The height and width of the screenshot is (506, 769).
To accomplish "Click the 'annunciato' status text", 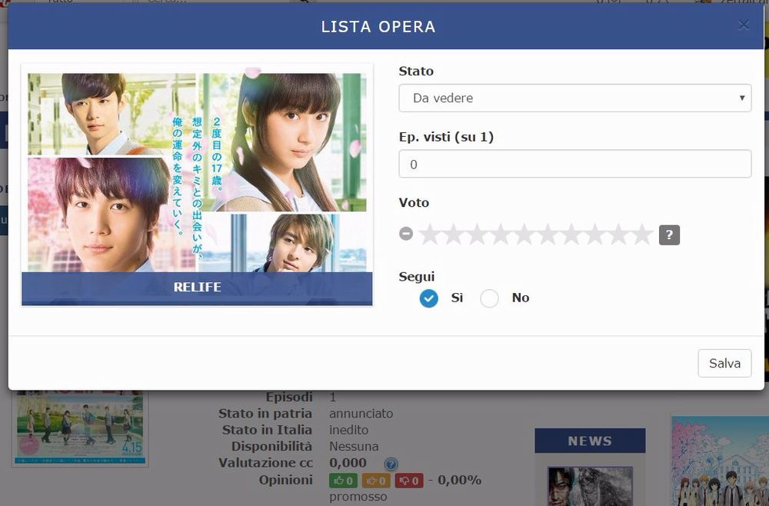I will pos(361,413).
